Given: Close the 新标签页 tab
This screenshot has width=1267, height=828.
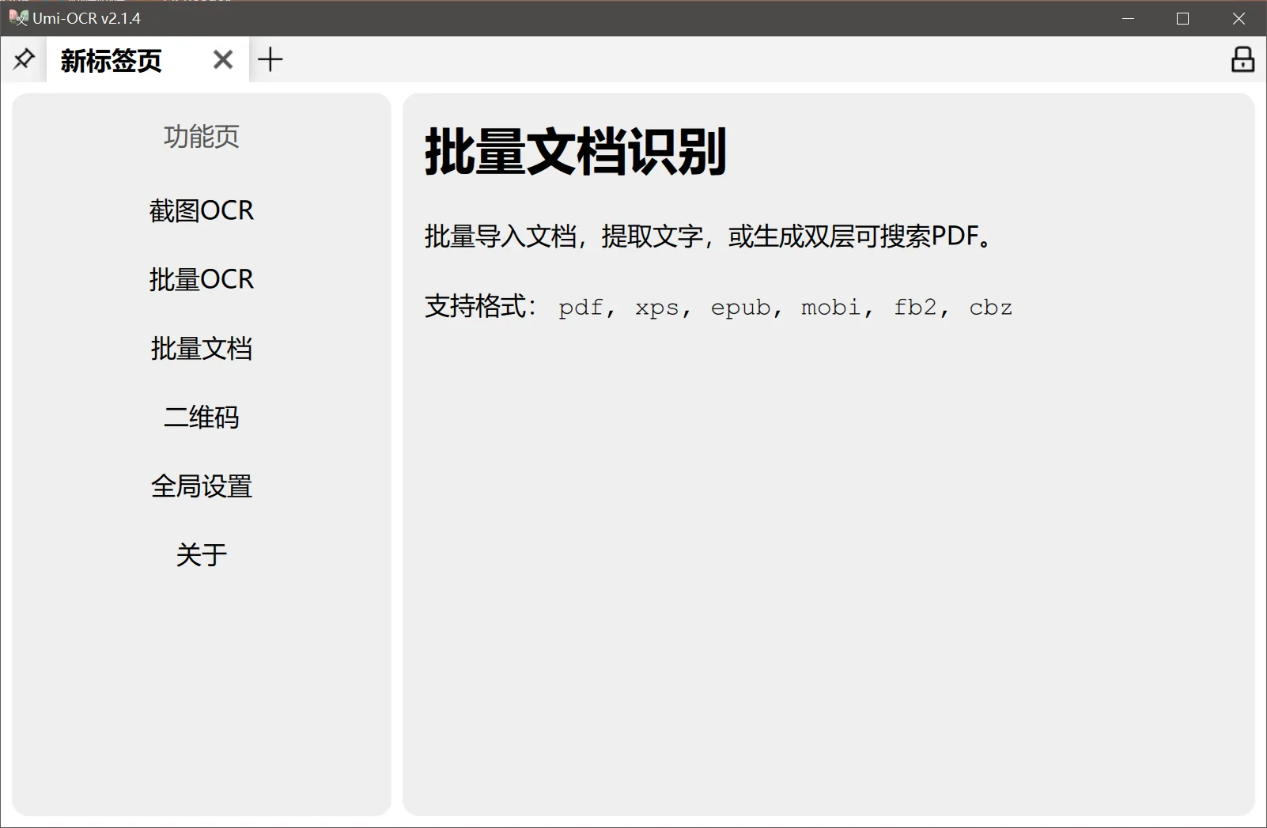Looking at the screenshot, I should point(223,60).
